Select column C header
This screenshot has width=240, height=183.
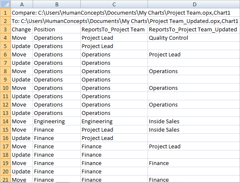point(114,4)
